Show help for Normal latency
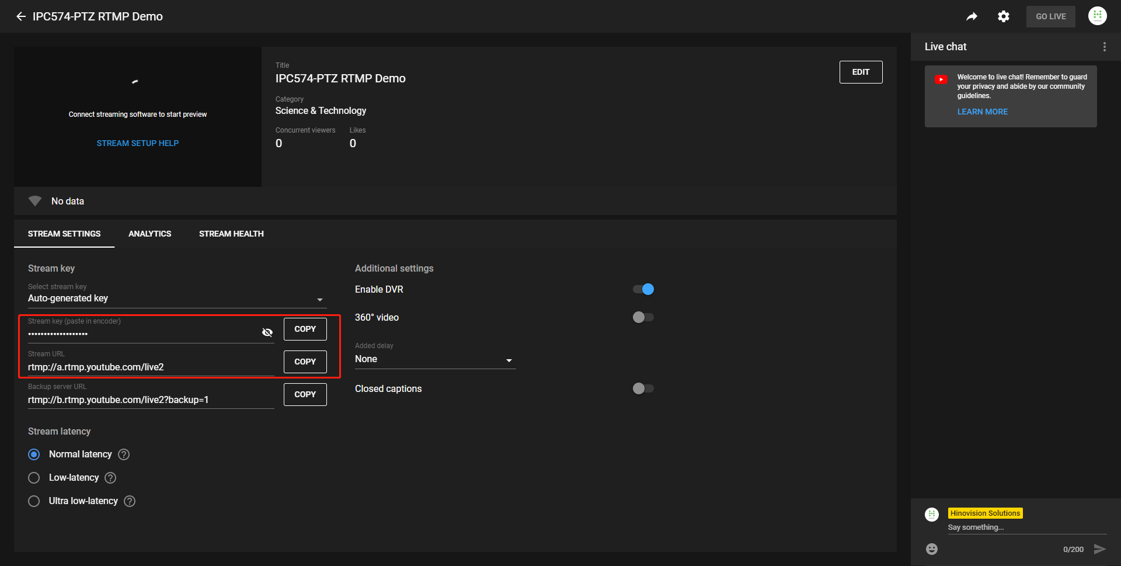 coord(124,454)
